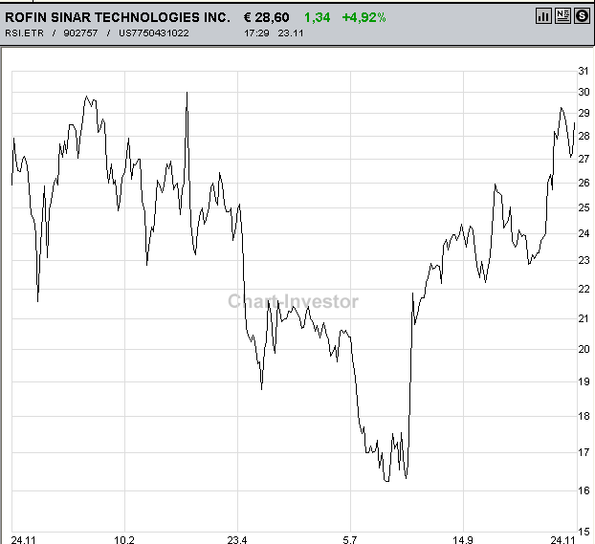This screenshot has height=544, width=595.
Task: Open the bar chart icon in header
Action: pos(543,16)
